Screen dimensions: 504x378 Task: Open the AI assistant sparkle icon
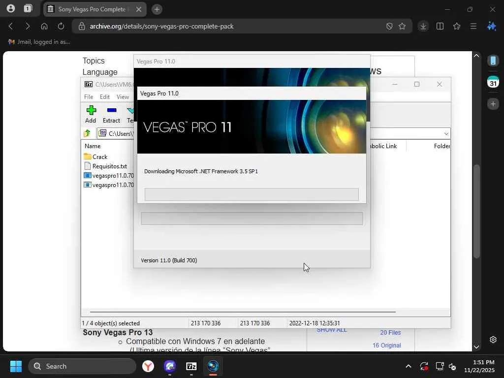pyautogui.click(x=492, y=27)
